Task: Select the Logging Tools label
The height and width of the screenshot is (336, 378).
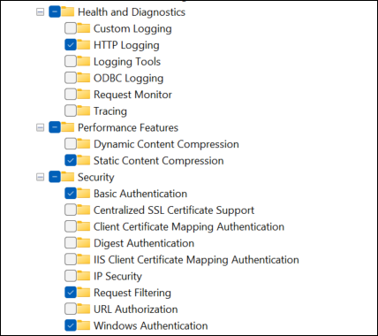Action: [127, 62]
